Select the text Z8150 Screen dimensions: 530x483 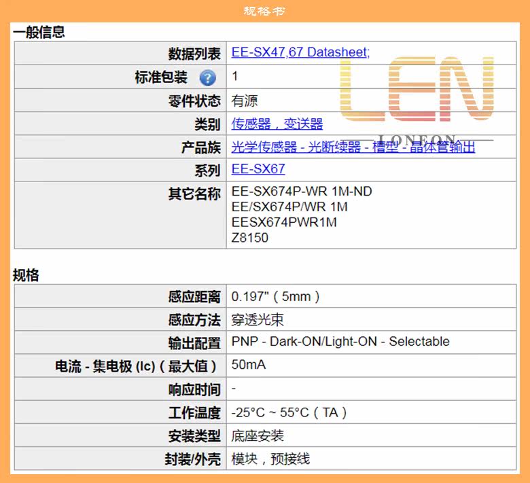[x=250, y=238]
